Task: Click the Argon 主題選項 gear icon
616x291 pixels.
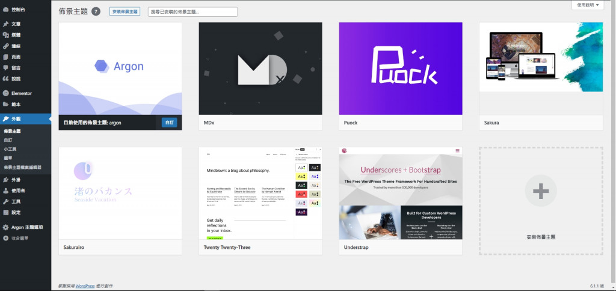Action: [5, 227]
